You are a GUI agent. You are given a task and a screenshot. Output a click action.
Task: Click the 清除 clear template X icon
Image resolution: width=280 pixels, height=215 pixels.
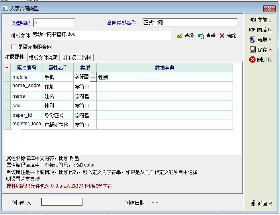(222, 36)
